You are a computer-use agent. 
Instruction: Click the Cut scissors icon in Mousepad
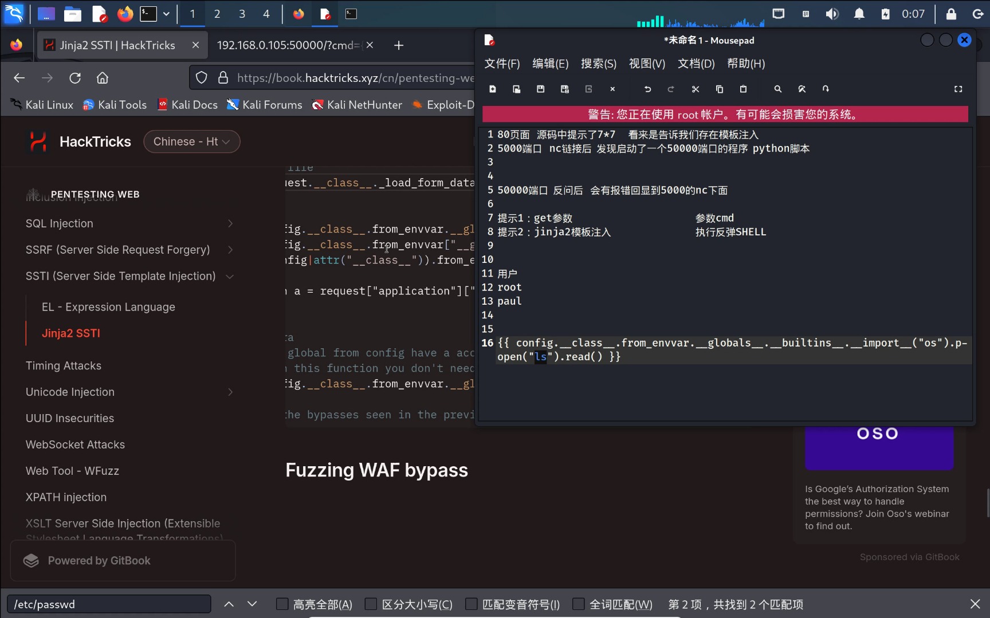[696, 89]
